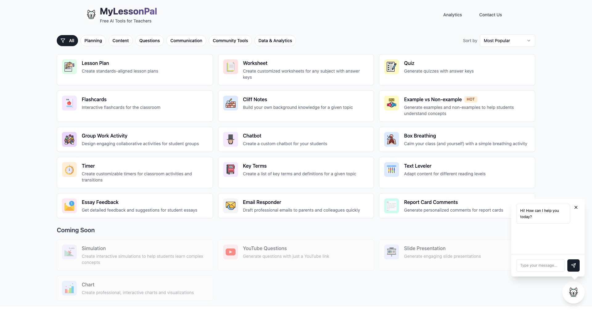Select the All filter tab
The width and height of the screenshot is (592, 311).
coord(67,41)
